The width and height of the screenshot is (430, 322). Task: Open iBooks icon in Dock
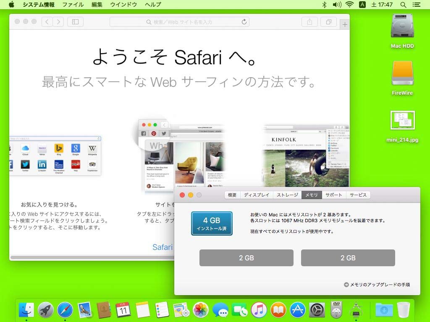(278, 310)
